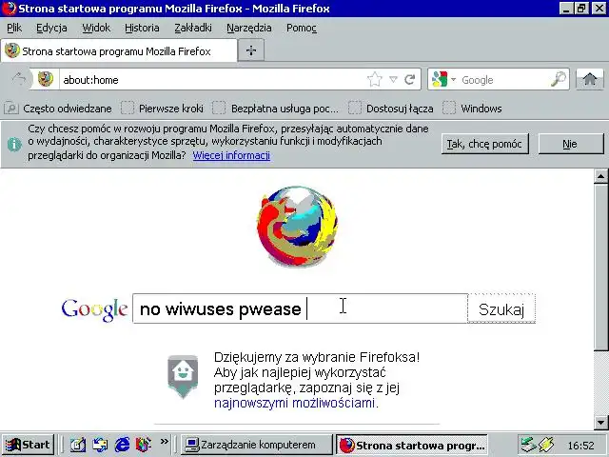Click the system clock showing 16:52

click(x=581, y=446)
